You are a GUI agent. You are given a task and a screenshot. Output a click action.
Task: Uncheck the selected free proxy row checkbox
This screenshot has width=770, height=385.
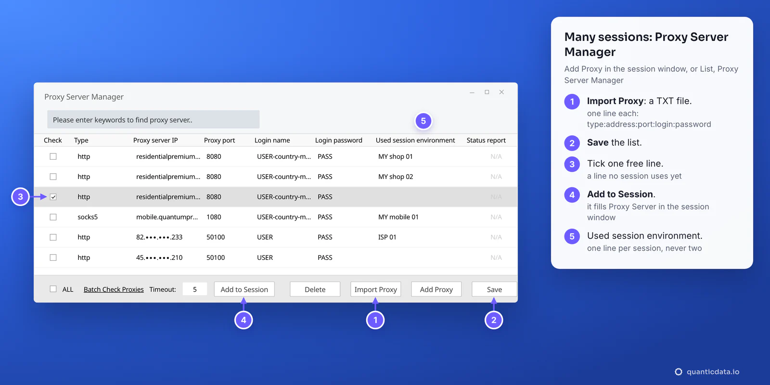tap(53, 197)
